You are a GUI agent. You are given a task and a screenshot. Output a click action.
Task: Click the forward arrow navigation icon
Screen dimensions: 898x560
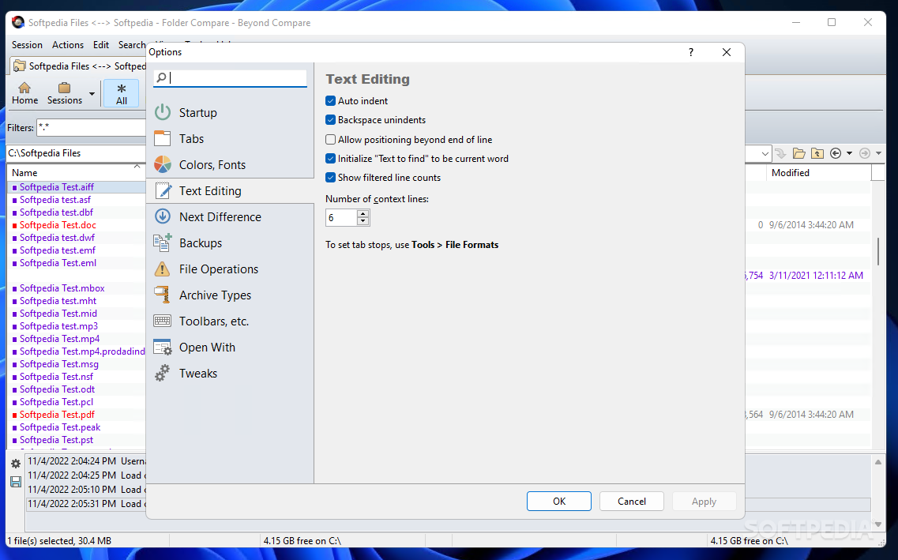(865, 153)
